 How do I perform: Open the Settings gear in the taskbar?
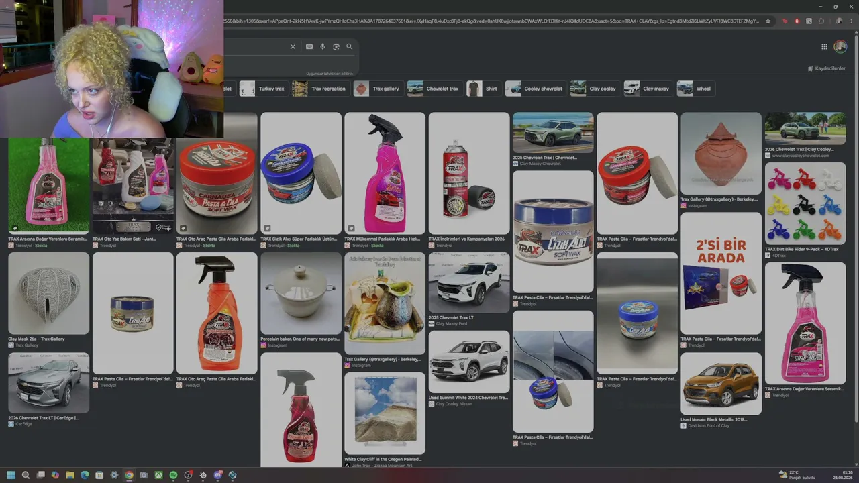pyautogui.click(x=114, y=475)
